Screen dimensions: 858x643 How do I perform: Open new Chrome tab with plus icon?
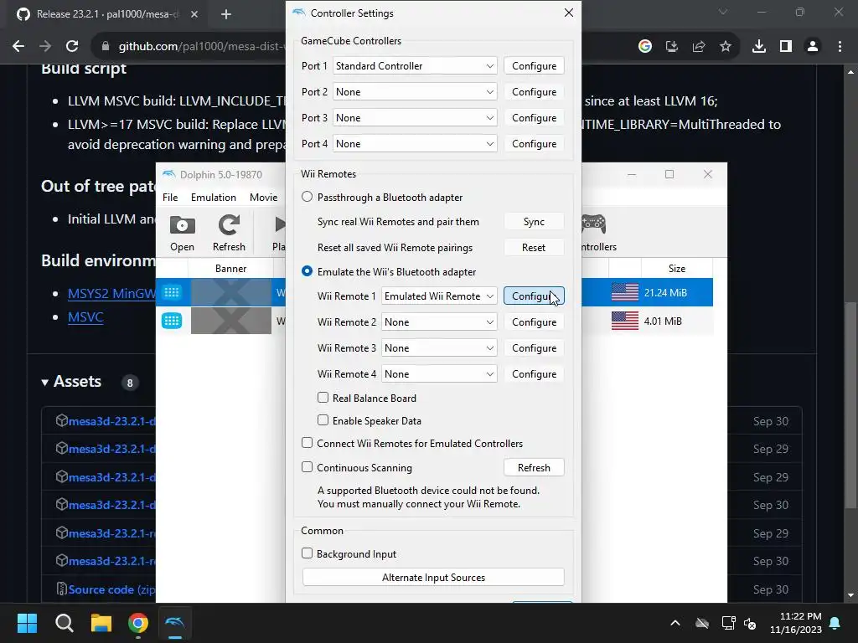tap(226, 14)
